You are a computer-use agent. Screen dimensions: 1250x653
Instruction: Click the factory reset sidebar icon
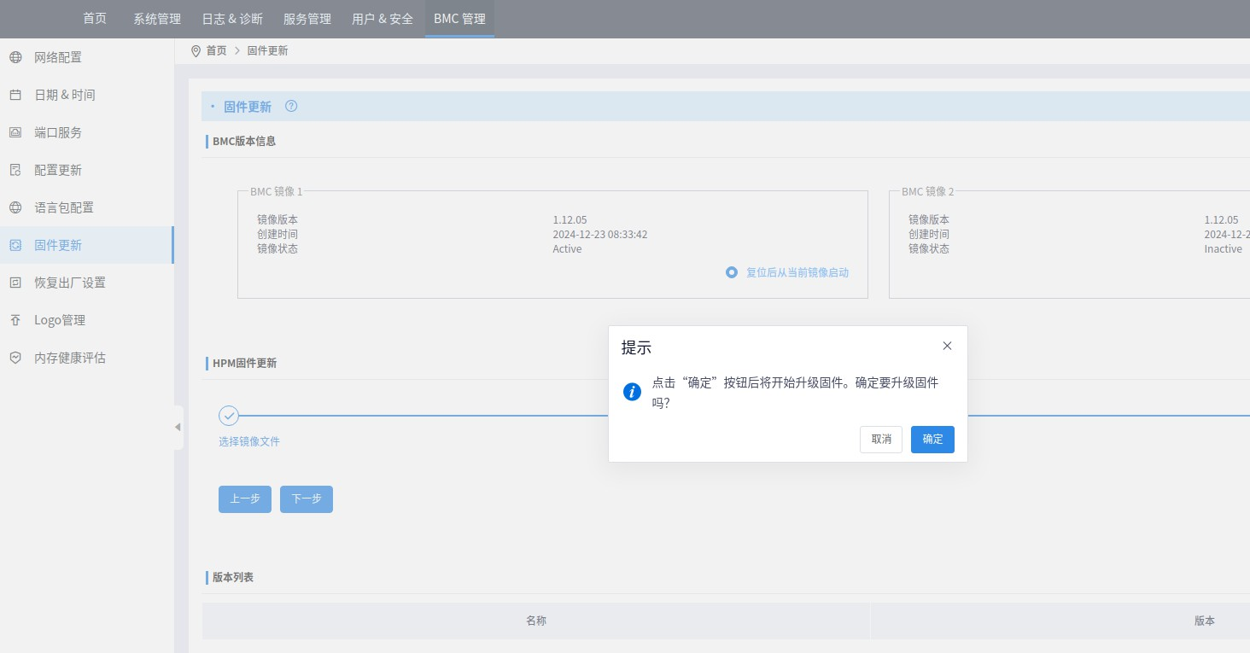(15, 283)
